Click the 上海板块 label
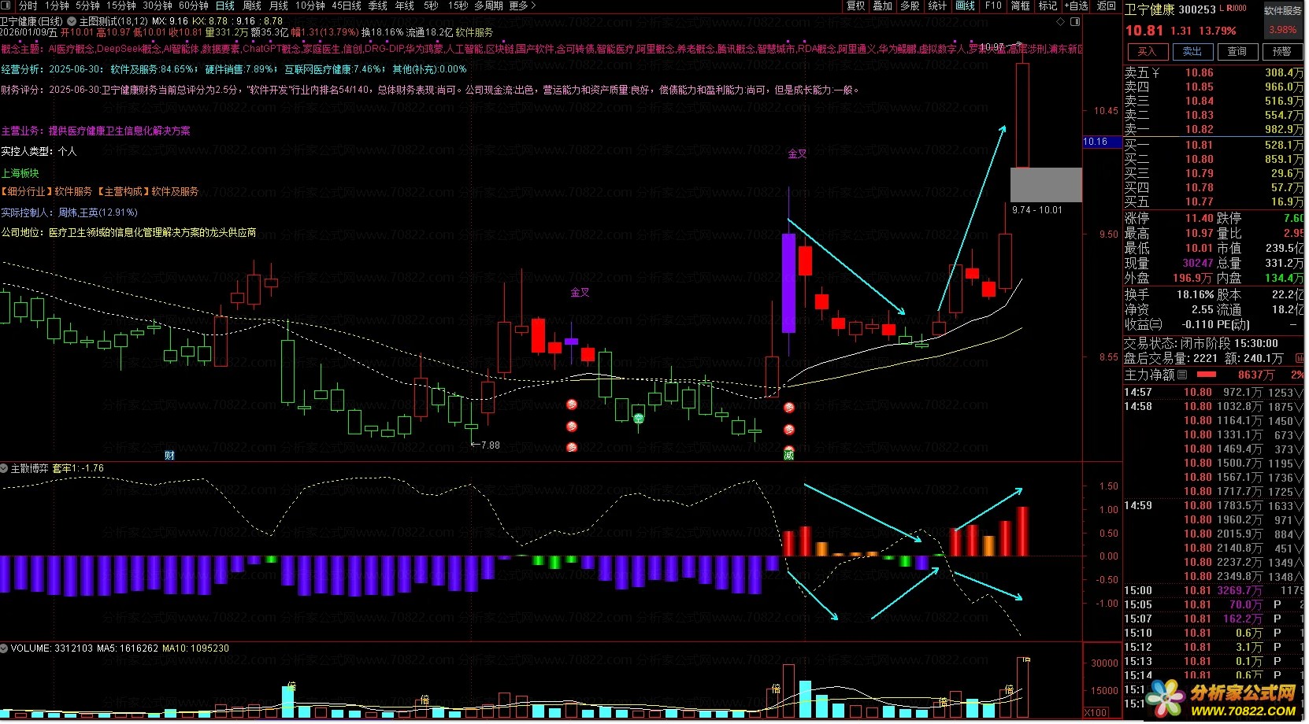Viewport: 1309px width, 724px height. click(20, 173)
